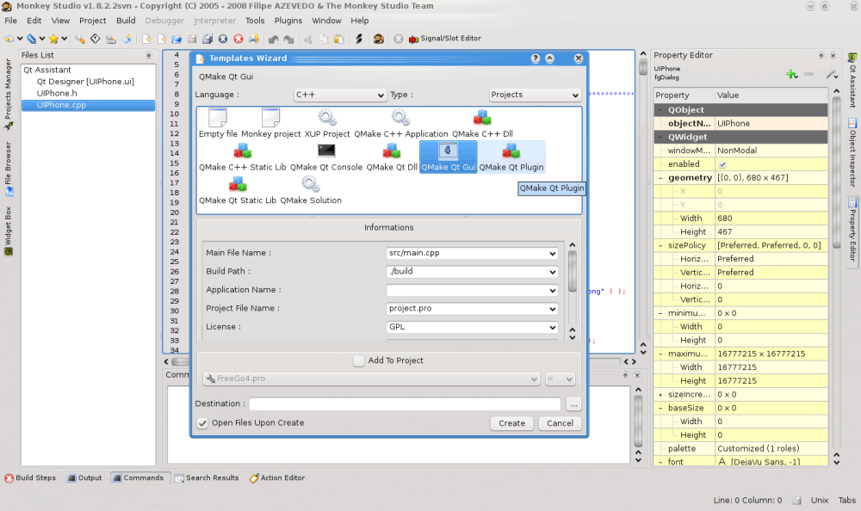The height and width of the screenshot is (511, 861).
Task: Open the Plugins menu
Action: 288,21
